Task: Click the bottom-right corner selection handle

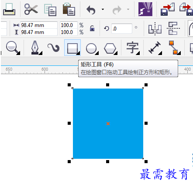Action: pyautogui.click(x=146, y=161)
